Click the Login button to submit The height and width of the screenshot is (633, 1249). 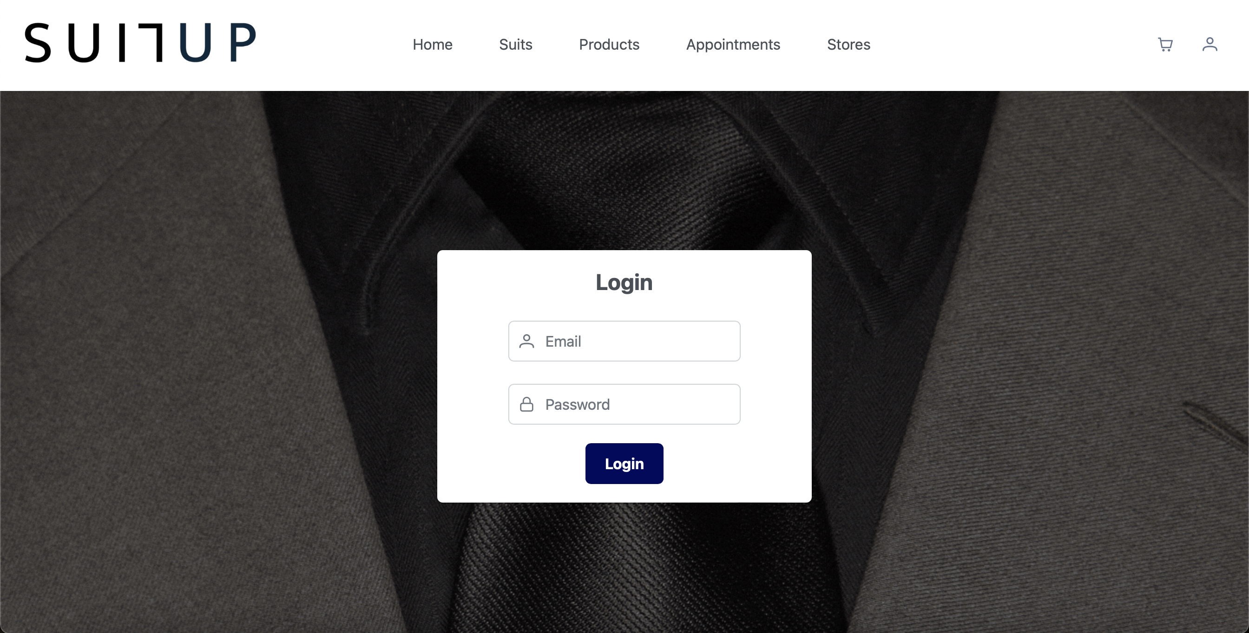pyautogui.click(x=624, y=464)
